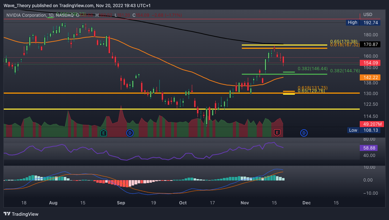This screenshot has height=220, width=389.
Task: Open the September dividend D marker
Action: pyautogui.click(x=130, y=133)
